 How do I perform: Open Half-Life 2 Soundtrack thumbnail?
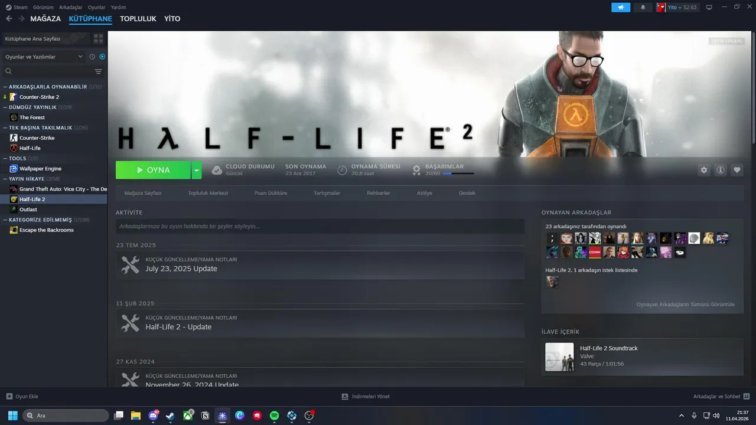(559, 357)
